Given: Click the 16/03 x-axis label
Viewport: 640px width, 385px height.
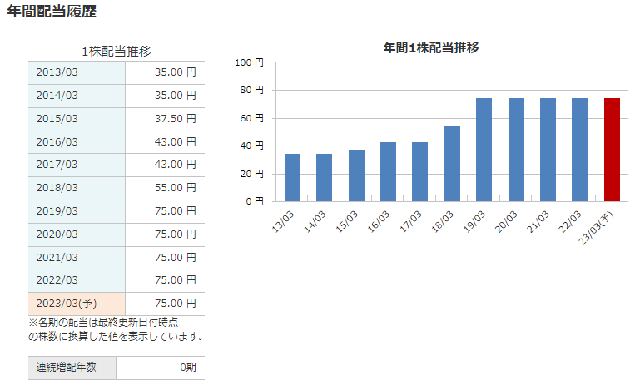Looking at the screenshot, I should pyautogui.click(x=379, y=221).
